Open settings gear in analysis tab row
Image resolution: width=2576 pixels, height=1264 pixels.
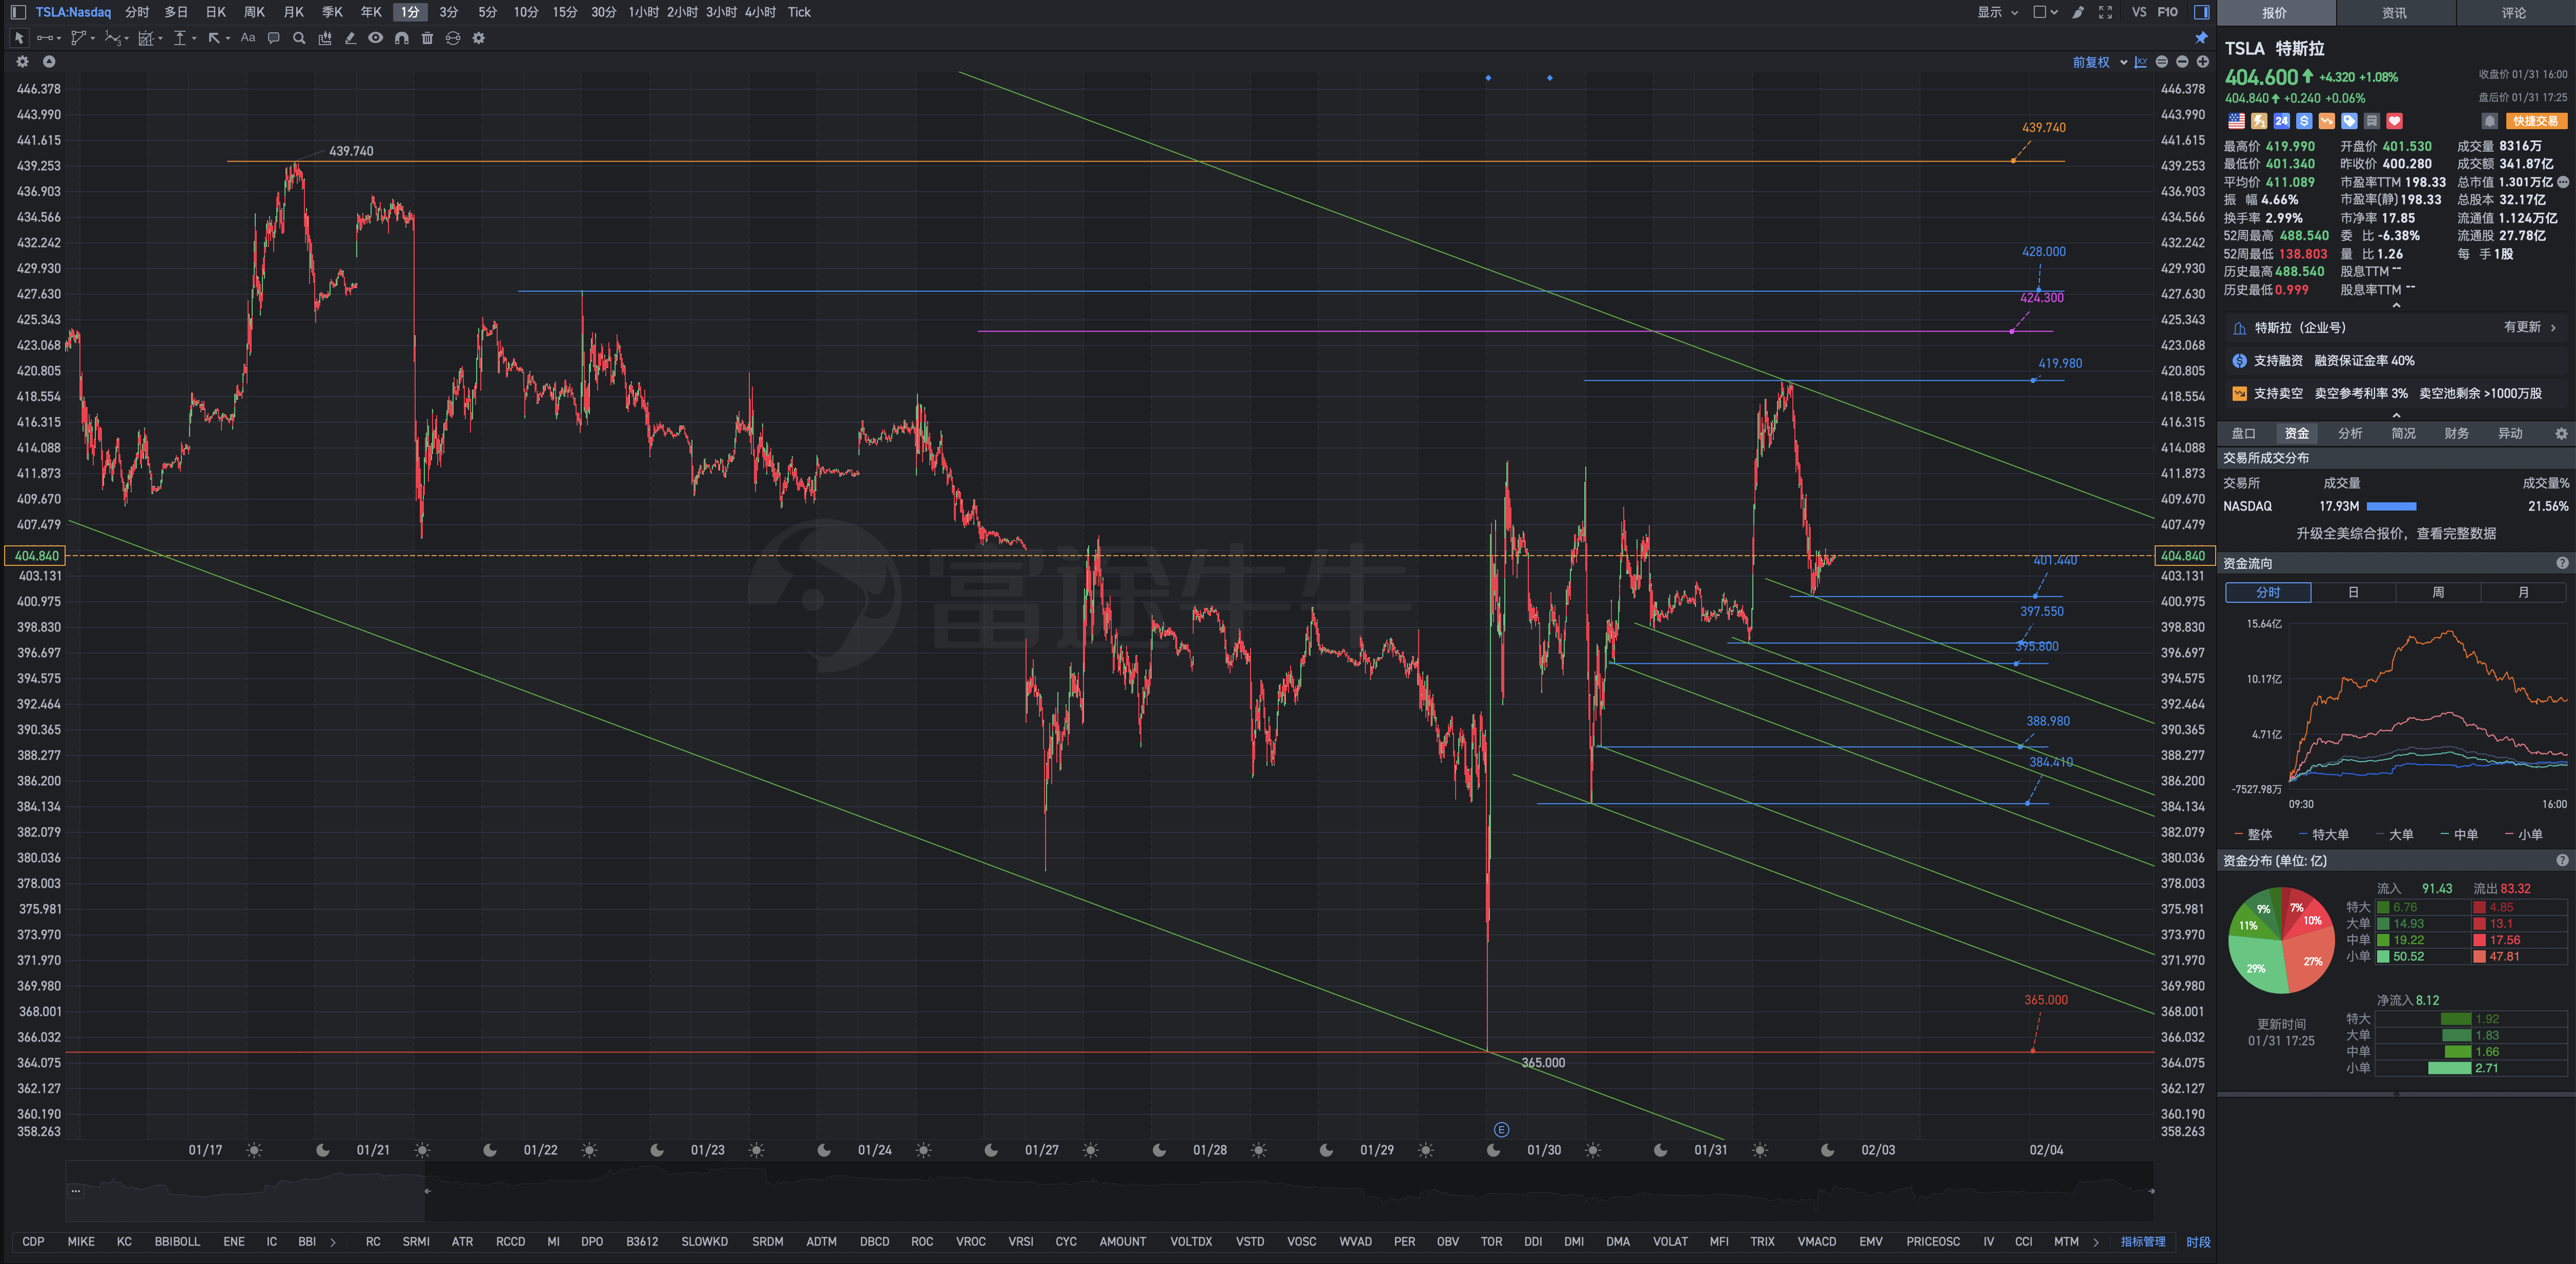pyautogui.click(x=2561, y=433)
